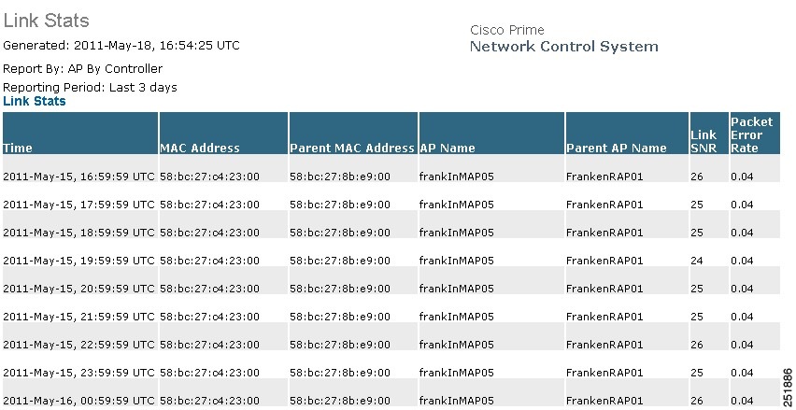Click the Parent MAC Address column header
Viewport: 796px width, 410px height.
353,134
